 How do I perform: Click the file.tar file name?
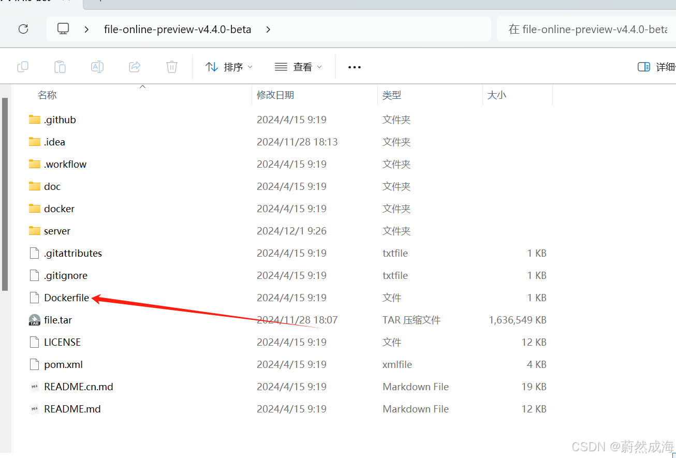[x=58, y=320]
